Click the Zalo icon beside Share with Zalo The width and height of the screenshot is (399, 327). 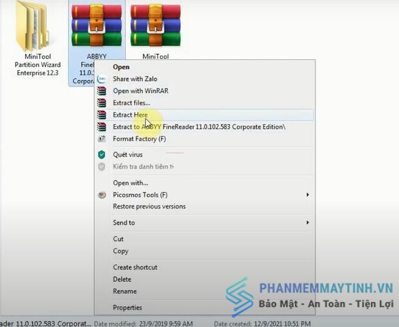click(102, 79)
